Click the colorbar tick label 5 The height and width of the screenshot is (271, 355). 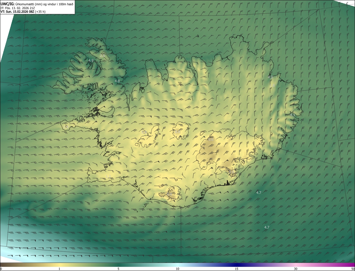coord(118,269)
